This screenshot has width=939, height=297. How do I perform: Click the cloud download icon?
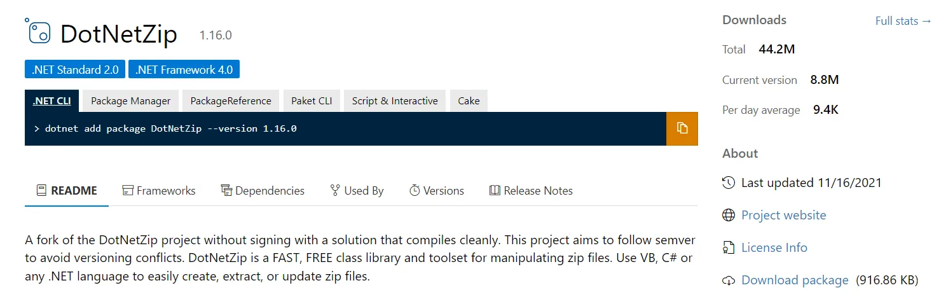pyautogui.click(x=729, y=280)
